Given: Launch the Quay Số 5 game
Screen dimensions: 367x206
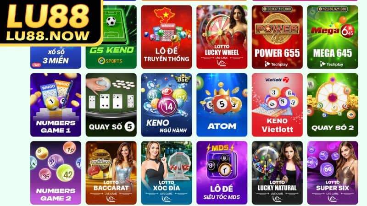Looking at the screenshot, I should [111, 105].
